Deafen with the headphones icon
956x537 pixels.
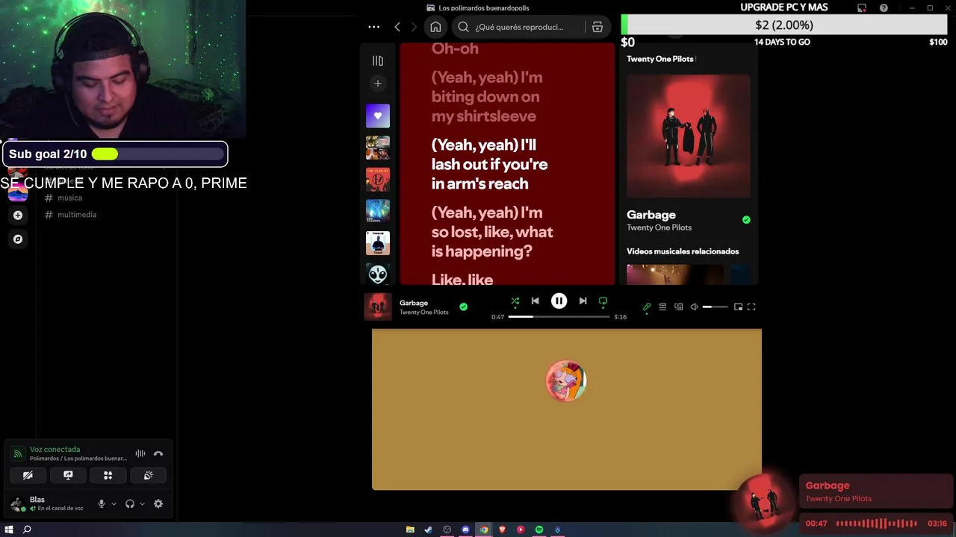tap(130, 503)
